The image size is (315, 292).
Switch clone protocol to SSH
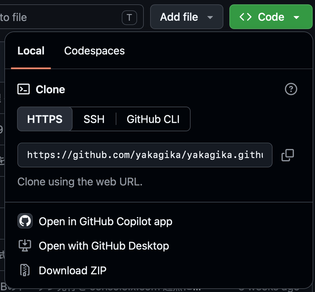(94, 119)
